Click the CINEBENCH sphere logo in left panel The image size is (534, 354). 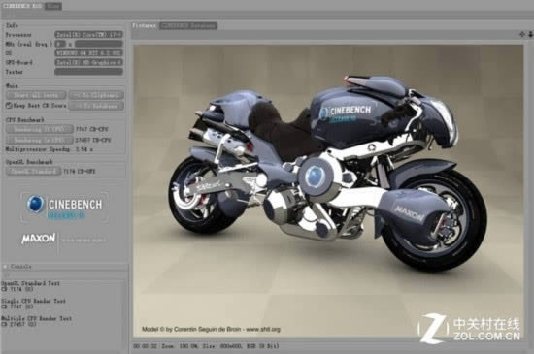pos(35,205)
